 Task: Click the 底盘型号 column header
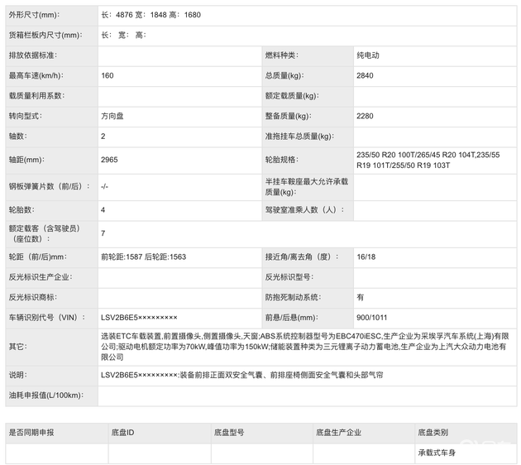pos(229,433)
